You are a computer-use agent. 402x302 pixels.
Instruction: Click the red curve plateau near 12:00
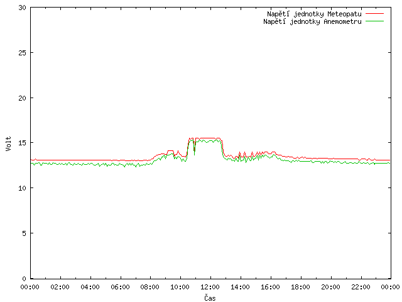pyautogui.click(x=209, y=138)
